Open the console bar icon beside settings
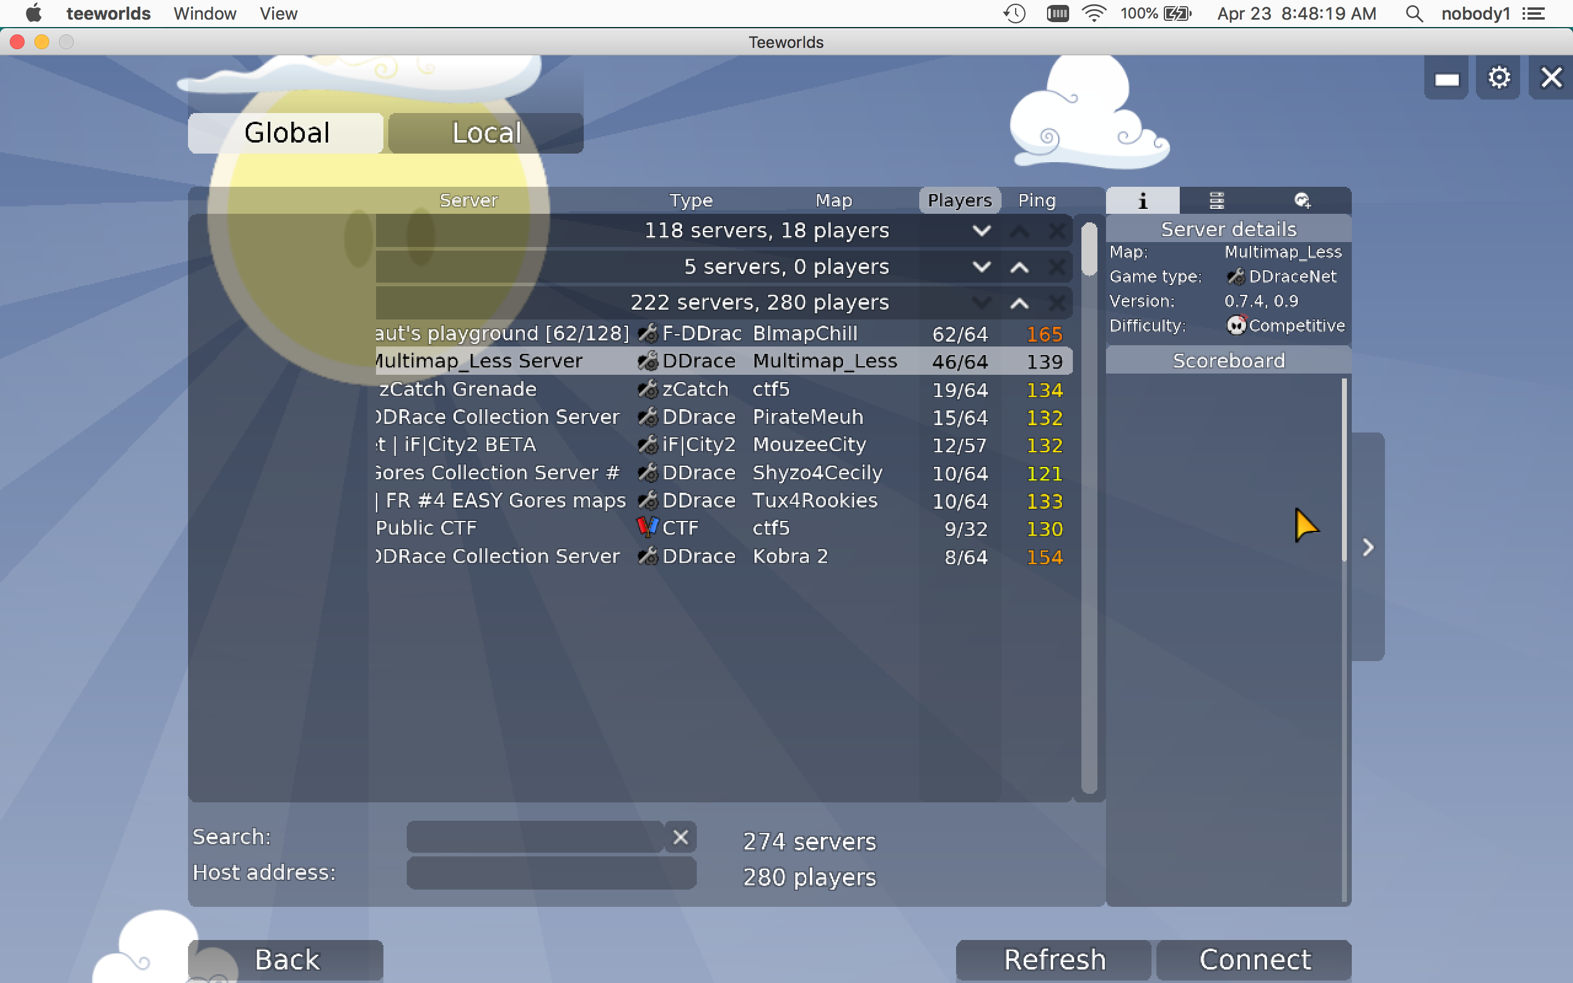This screenshot has width=1573, height=983. coord(1446,77)
